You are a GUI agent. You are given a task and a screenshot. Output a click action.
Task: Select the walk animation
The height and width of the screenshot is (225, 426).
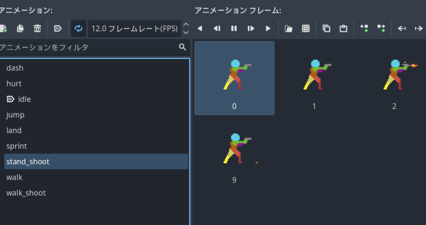96,177
